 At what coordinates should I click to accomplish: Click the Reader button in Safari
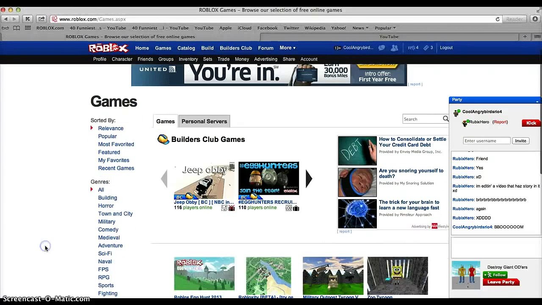click(514, 19)
